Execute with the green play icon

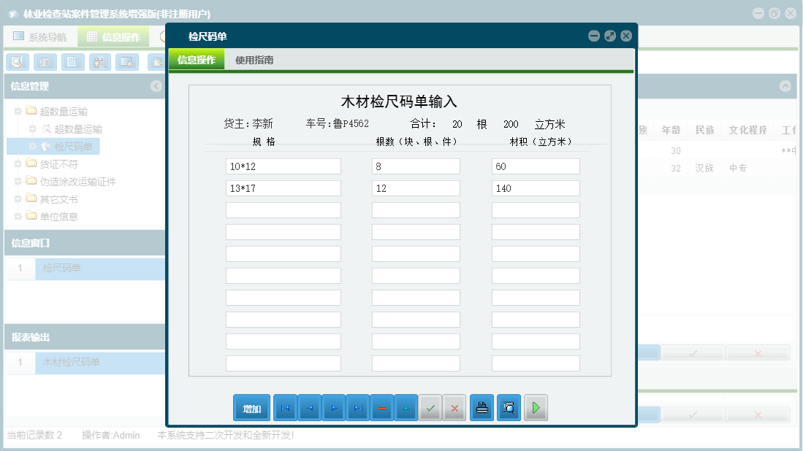tap(536, 407)
